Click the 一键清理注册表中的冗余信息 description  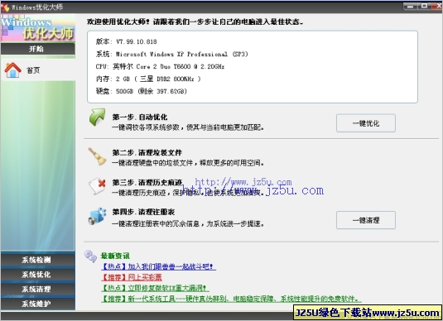click(188, 224)
